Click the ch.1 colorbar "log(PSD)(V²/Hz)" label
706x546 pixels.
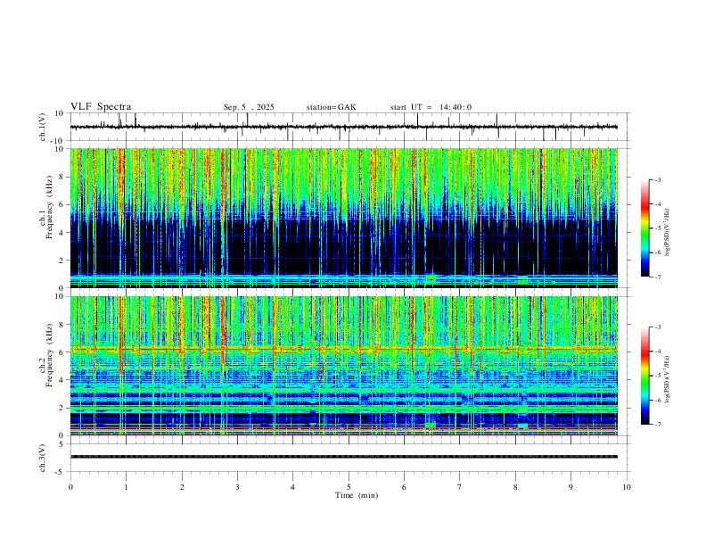pyautogui.click(x=667, y=232)
